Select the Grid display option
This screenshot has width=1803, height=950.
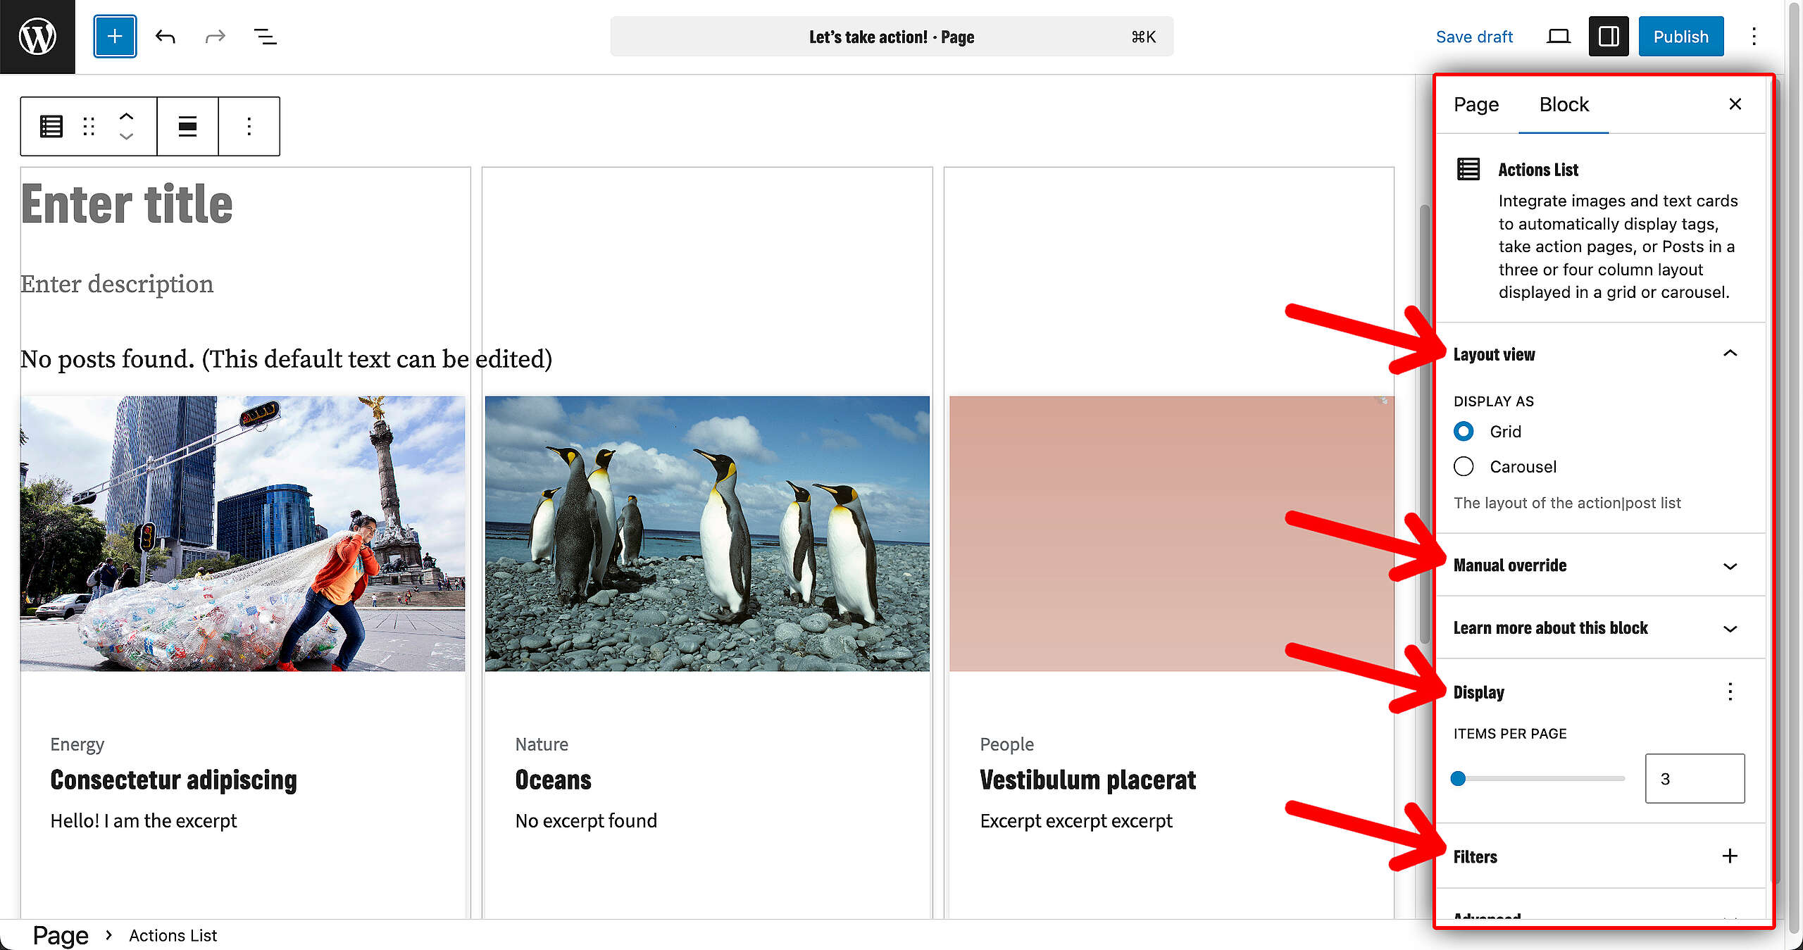(1464, 431)
